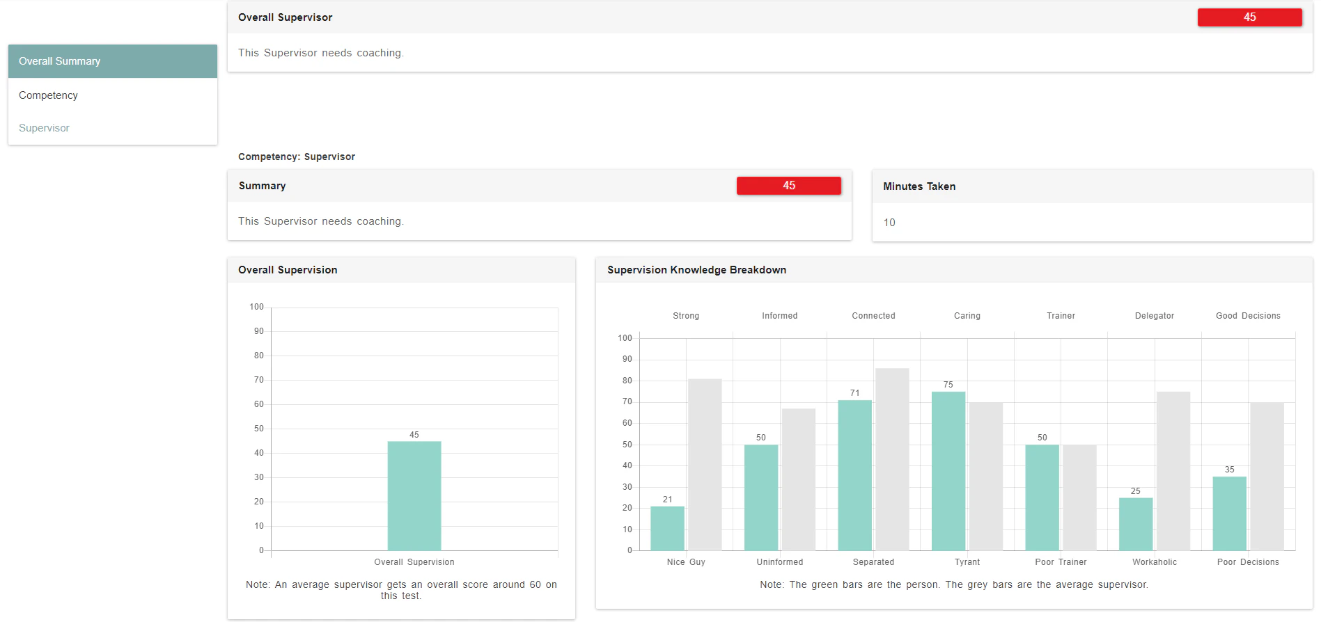1321x622 pixels.
Task: Click the Overall Supervision green bar
Action: pyautogui.click(x=414, y=496)
